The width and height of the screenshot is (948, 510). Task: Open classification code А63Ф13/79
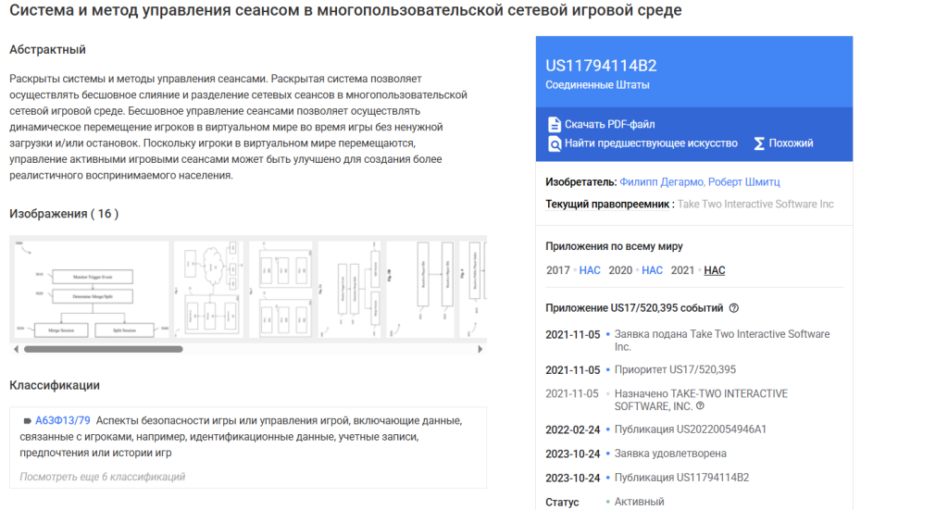coord(63,421)
